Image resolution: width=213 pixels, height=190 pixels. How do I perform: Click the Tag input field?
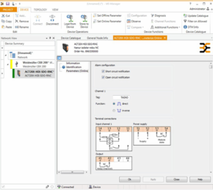pyautogui.click(x=121, y=97)
